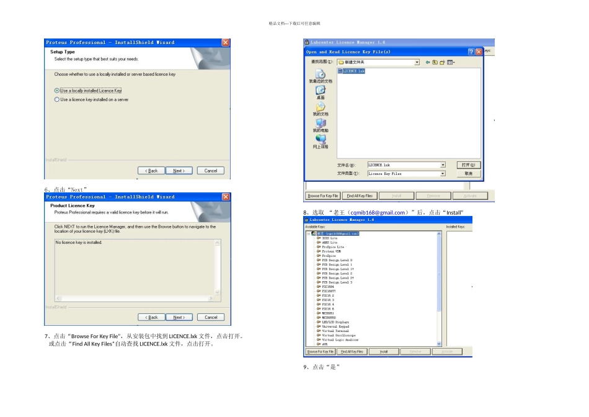This screenshot has width=589, height=417.
Task: Select LED/LCD Displays key
Action: [x=335, y=322]
